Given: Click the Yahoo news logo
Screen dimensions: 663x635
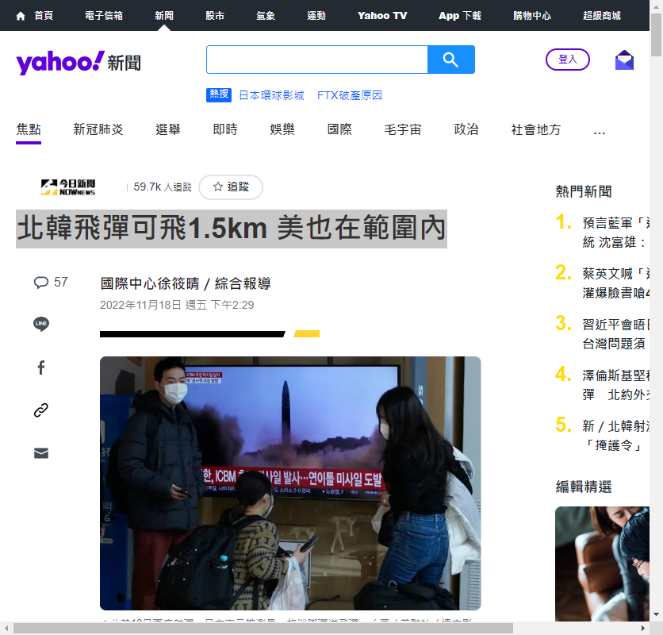Looking at the screenshot, I should (x=79, y=63).
